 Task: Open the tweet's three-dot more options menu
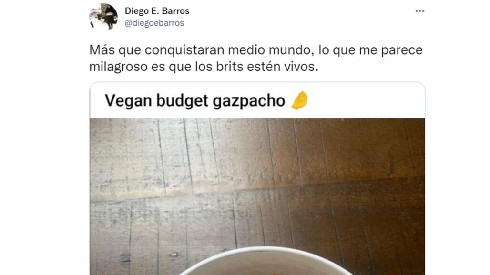tap(419, 11)
